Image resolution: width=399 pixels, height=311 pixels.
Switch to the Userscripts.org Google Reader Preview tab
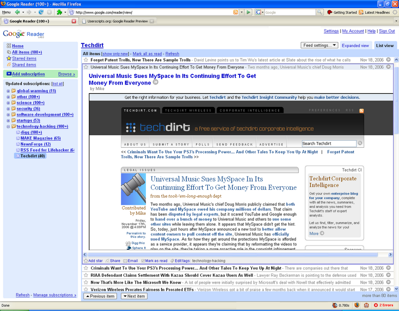click(117, 21)
